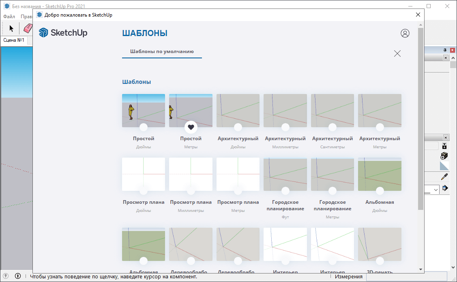Choose Городское планирование Метры template thumbnail
The width and height of the screenshot is (457, 282).
(332, 174)
